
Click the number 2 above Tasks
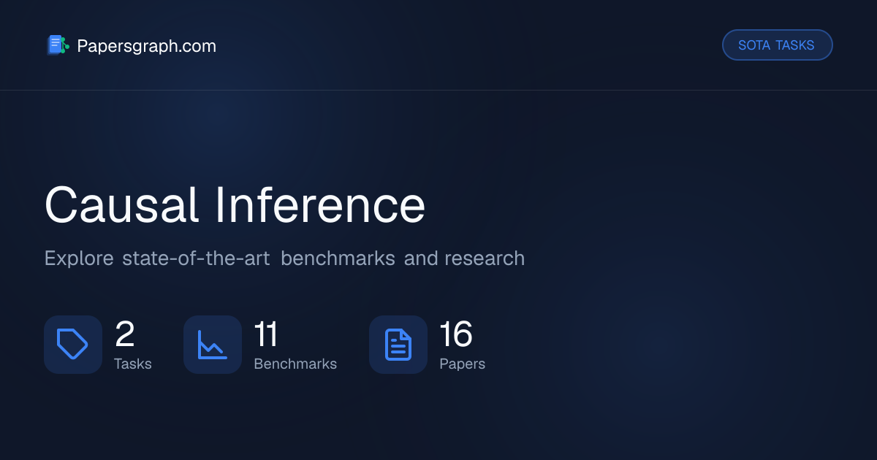click(x=125, y=334)
